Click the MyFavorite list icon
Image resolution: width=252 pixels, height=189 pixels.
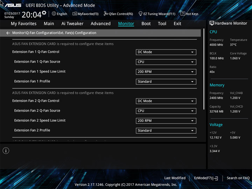[75, 14]
